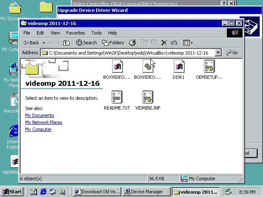263x197 pixels.
Task: Click the last quick launch search icon
Action: pyautogui.click(x=62, y=192)
